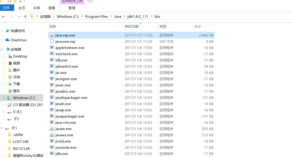Open the 共享 ribbon tab

(37, 8)
